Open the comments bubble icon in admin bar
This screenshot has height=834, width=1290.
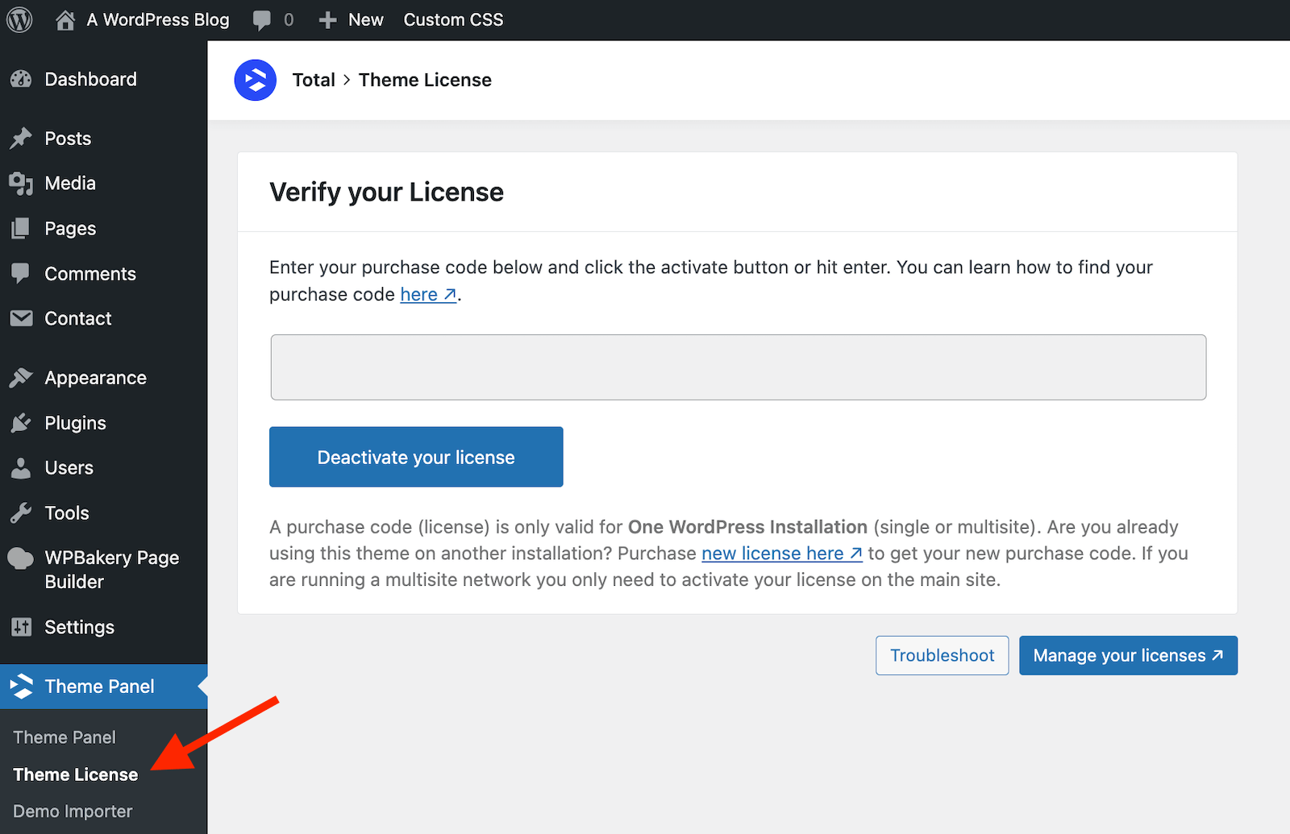(x=262, y=21)
